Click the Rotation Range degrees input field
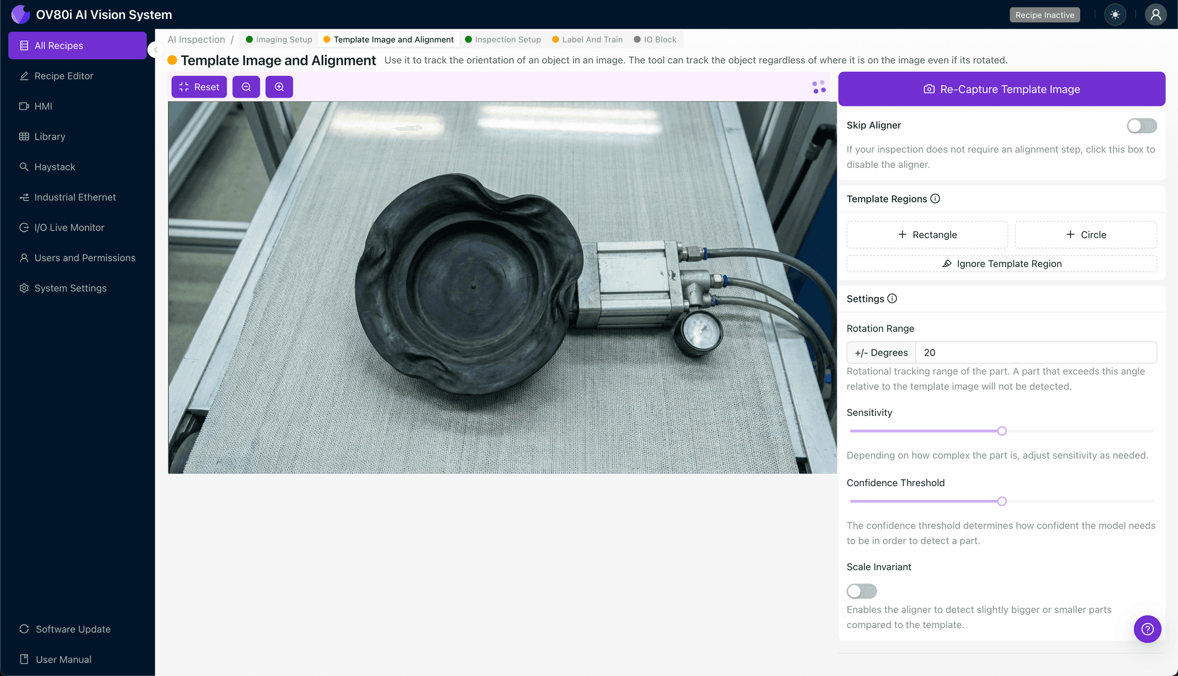 1035,353
